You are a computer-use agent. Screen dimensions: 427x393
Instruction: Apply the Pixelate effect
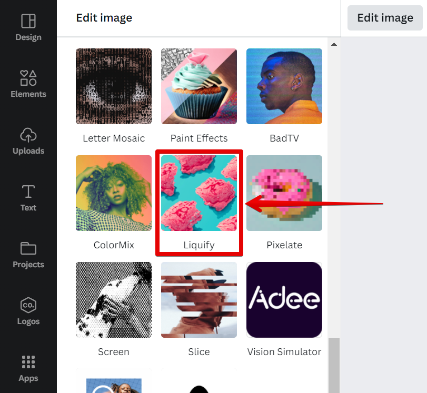click(284, 193)
